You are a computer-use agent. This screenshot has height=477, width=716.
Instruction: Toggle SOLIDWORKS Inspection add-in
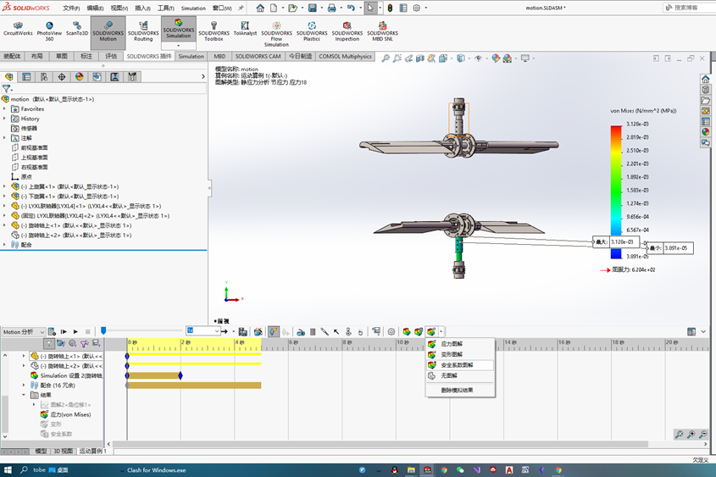coord(347,31)
